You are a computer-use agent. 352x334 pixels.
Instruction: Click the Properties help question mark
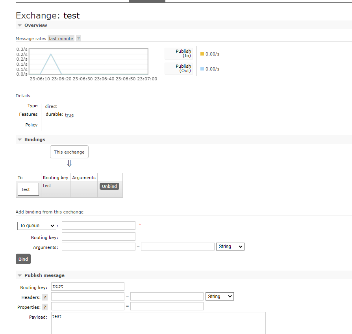(45, 307)
